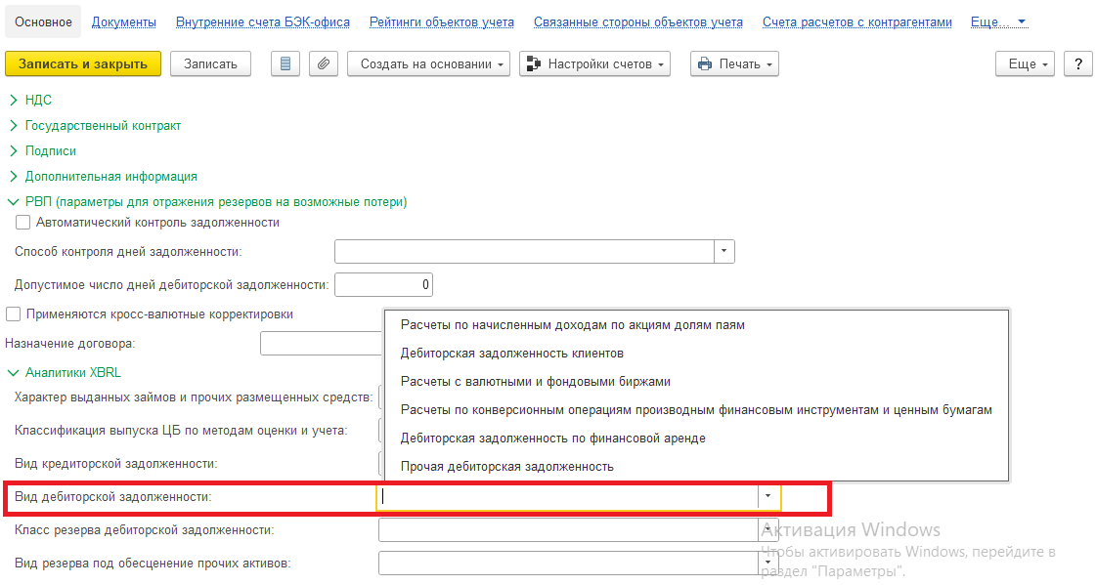Select Дебиторская задолженность клиентов from list

[512, 353]
